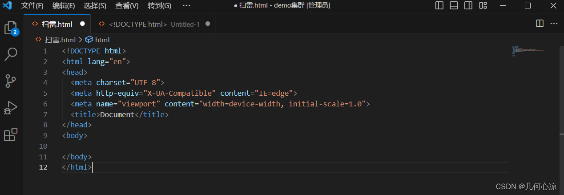Expand the hidden menus ellipsis in title bar
This screenshot has width=564, height=195.
[x=186, y=6]
